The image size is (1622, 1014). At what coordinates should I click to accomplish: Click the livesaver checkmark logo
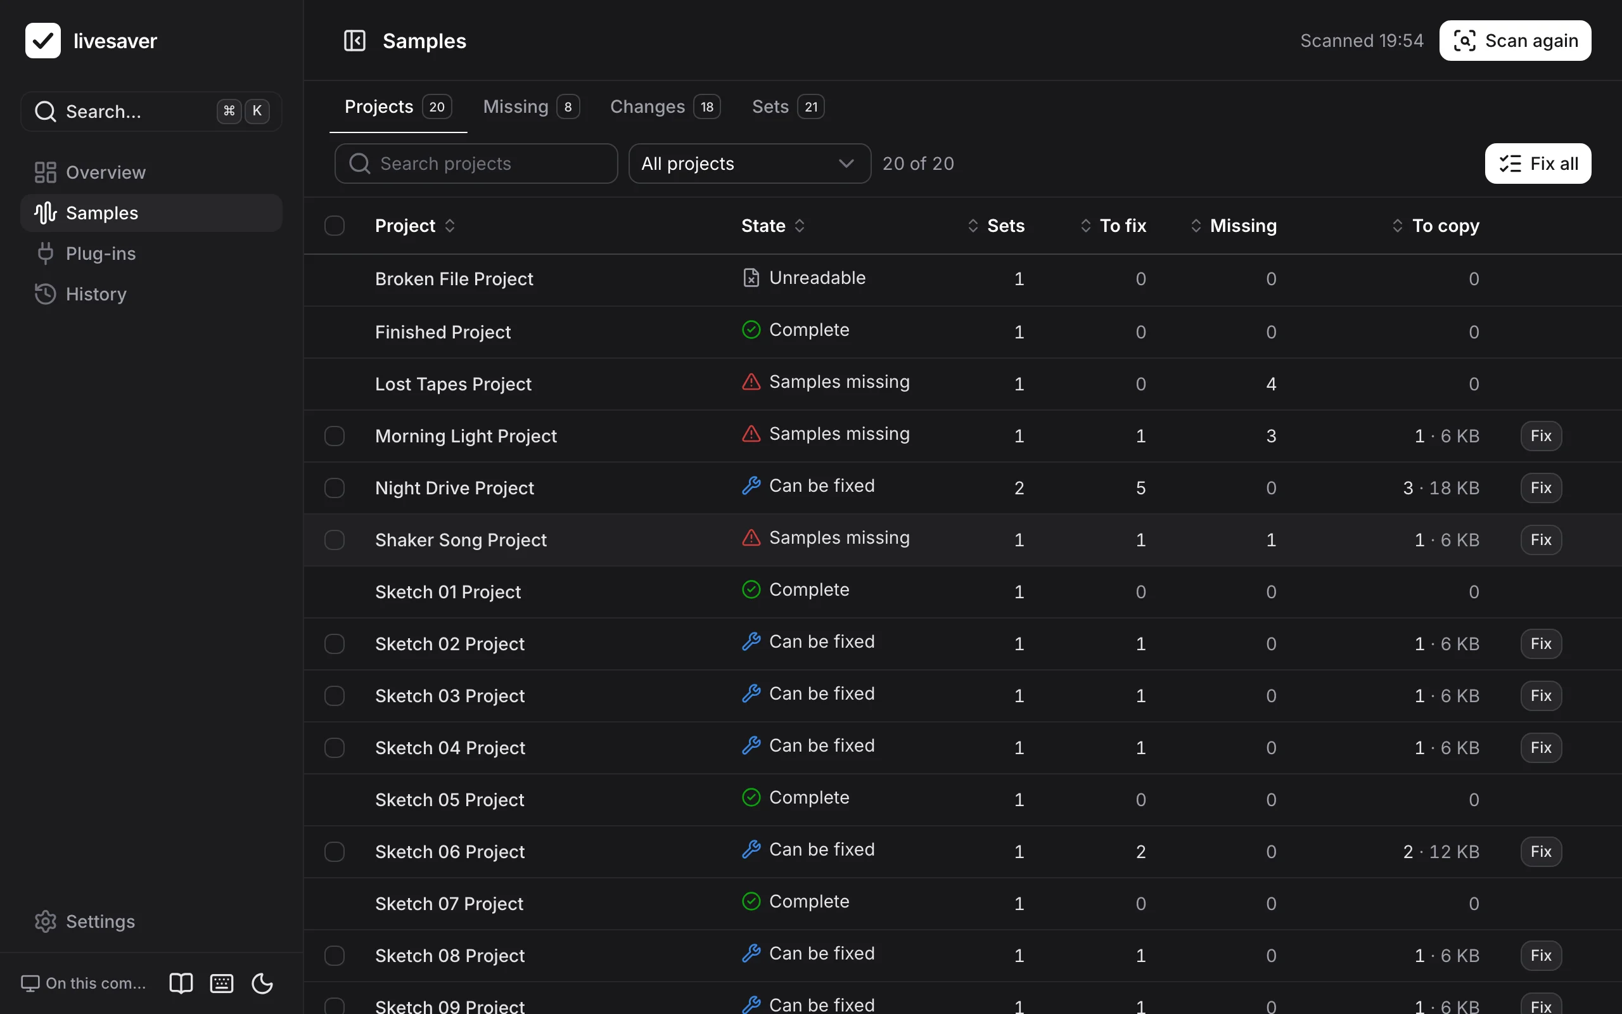point(43,41)
